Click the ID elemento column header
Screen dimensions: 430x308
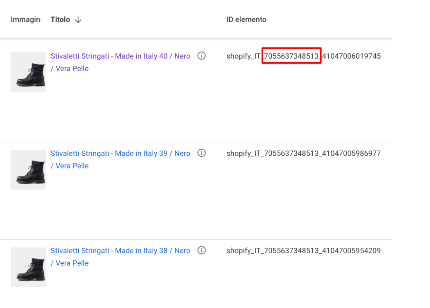[x=247, y=20]
